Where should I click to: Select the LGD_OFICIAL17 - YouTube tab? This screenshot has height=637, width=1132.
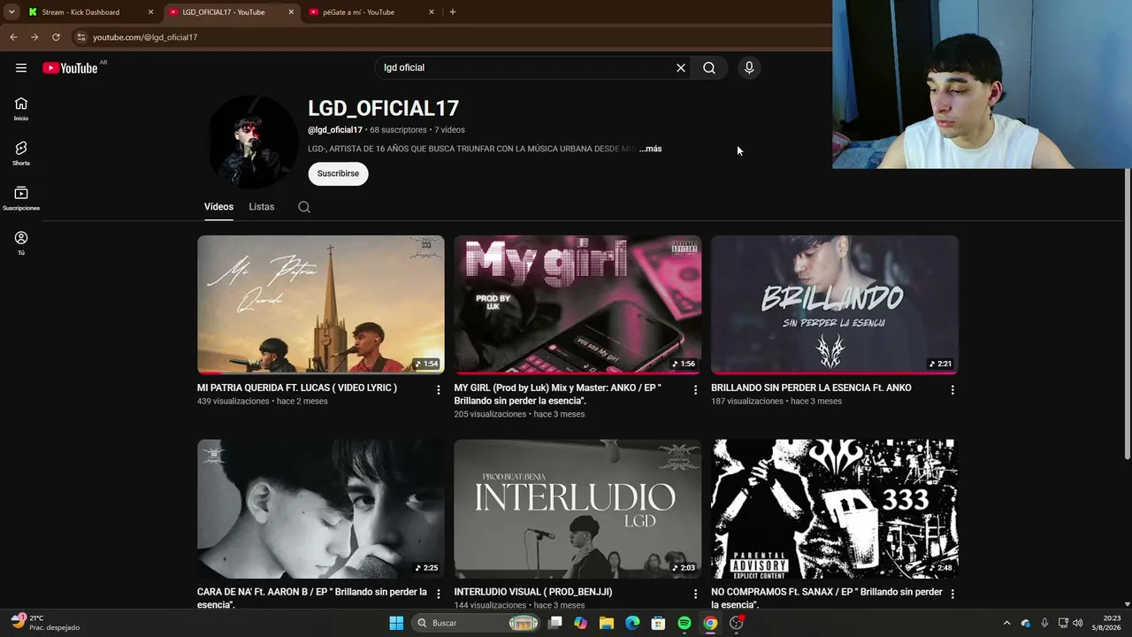click(x=232, y=12)
